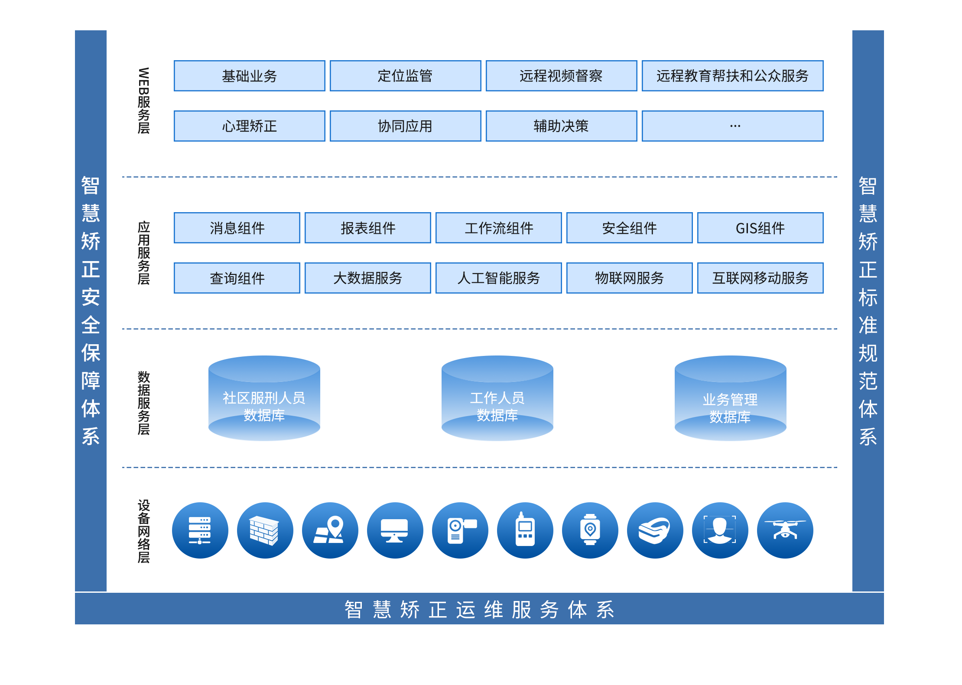This screenshot has height=685, width=962.
Task: Click the 大数据服务 box
Action: coord(368,278)
